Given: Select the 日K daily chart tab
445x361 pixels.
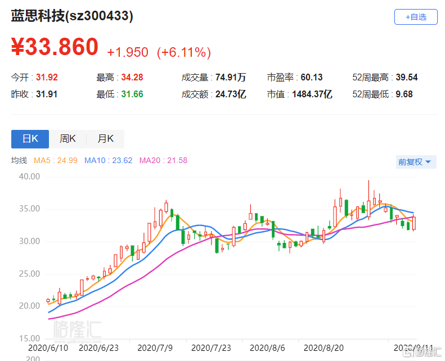Looking at the screenshot, I should (30, 139).
